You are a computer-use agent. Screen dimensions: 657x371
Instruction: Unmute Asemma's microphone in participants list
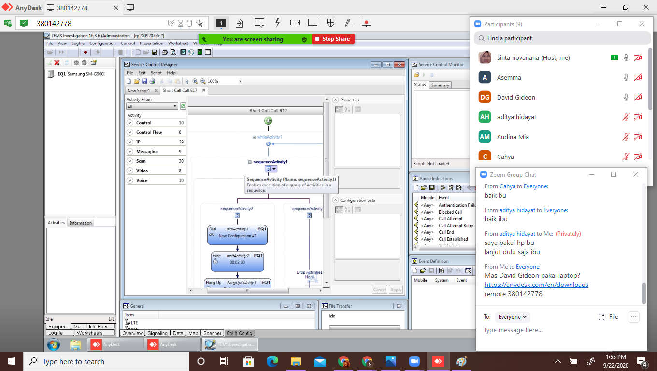point(626,77)
